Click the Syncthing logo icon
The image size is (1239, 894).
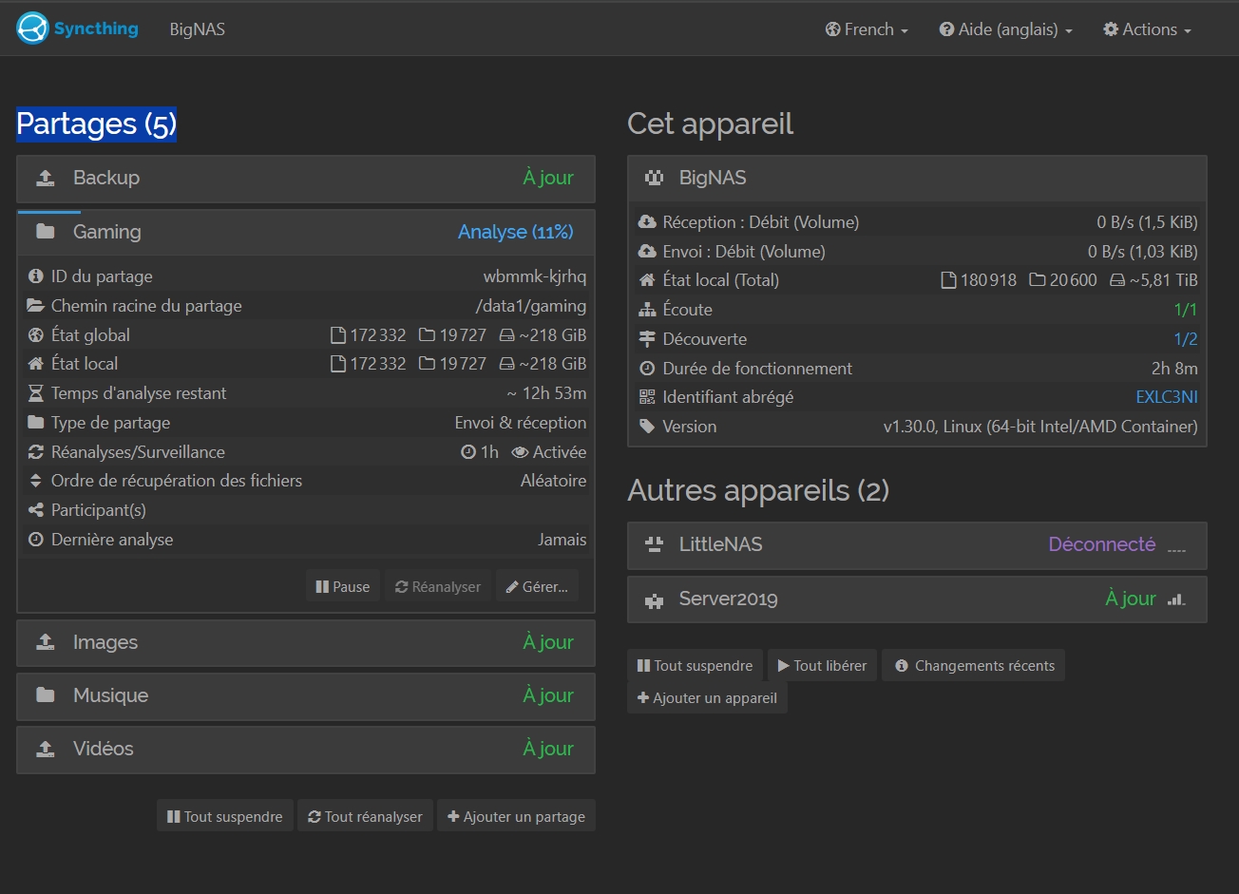tap(32, 29)
